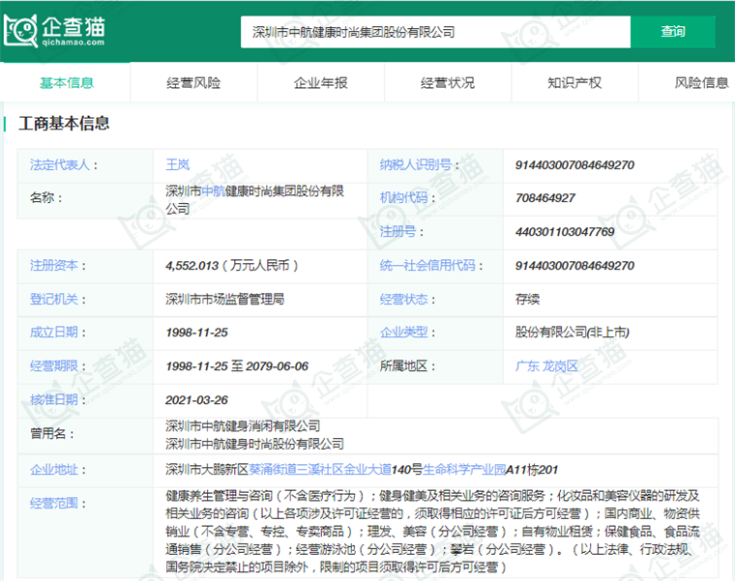
Task: Open the 葵涌街道三溪社区金业大道 address link
Action: (x=320, y=470)
